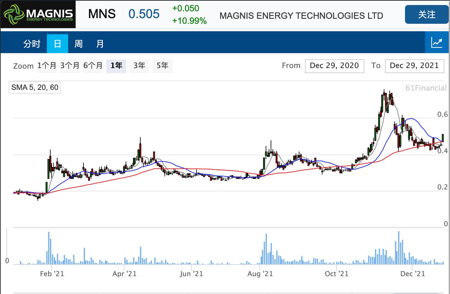Switch to the 月 monthly tab
450x294 pixels.
(x=100, y=44)
